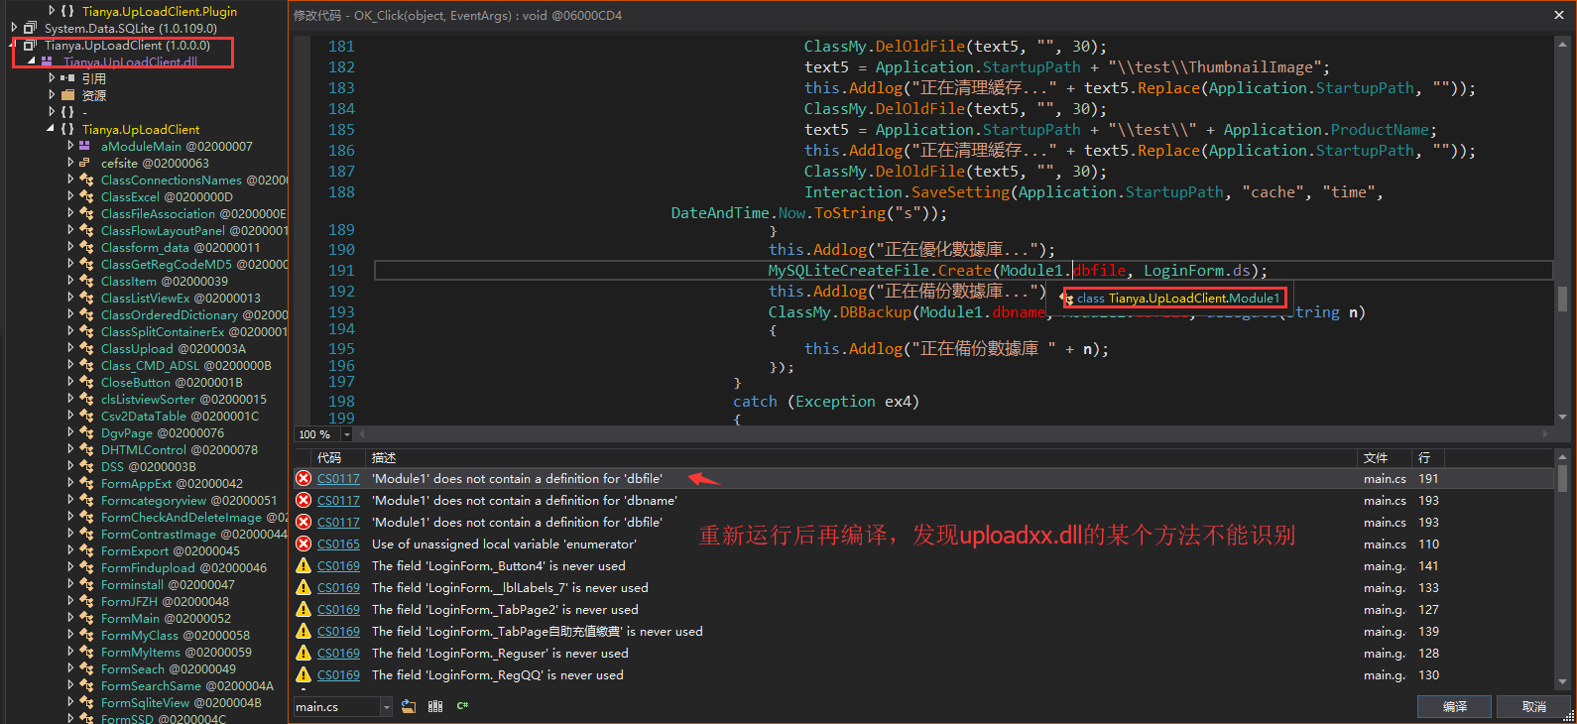Expand the System.Data.SQLite assembly node
This screenshot has width=1577, height=724.
[14, 28]
